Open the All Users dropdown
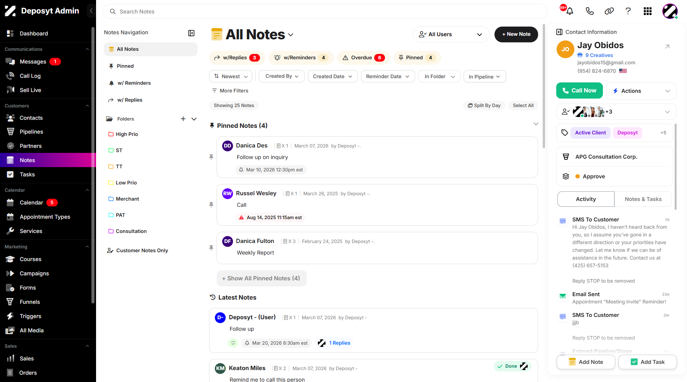The height and width of the screenshot is (382, 687). [451, 34]
